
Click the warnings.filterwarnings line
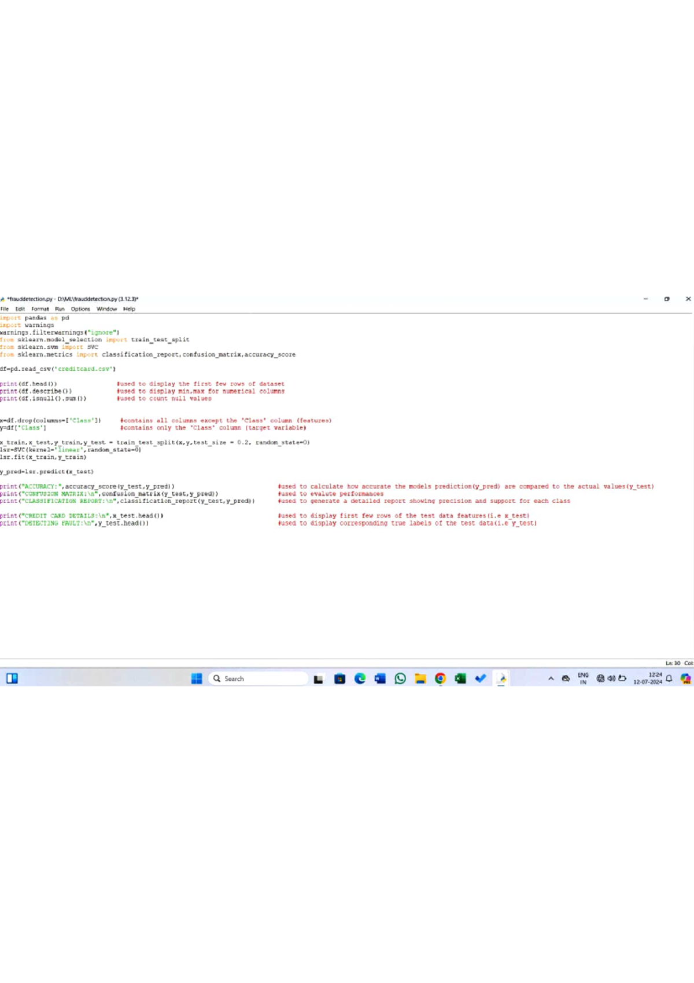[60, 333]
